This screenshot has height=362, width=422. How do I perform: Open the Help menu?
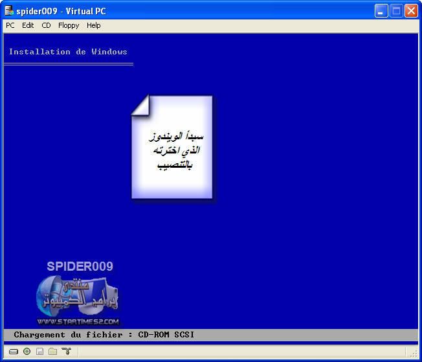pos(94,25)
